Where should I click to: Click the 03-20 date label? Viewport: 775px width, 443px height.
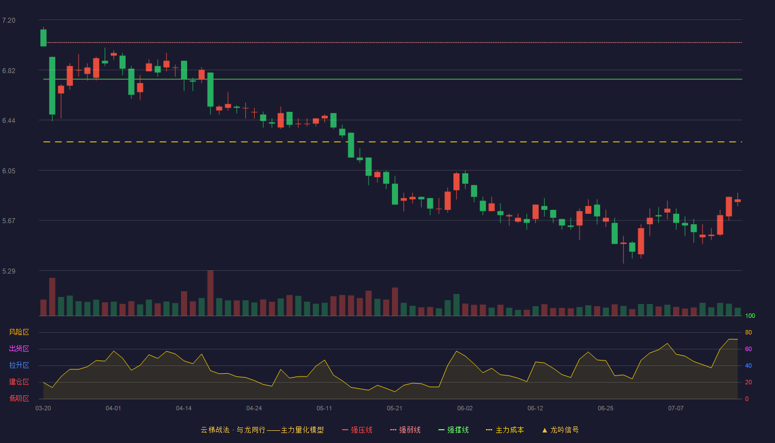point(43,408)
